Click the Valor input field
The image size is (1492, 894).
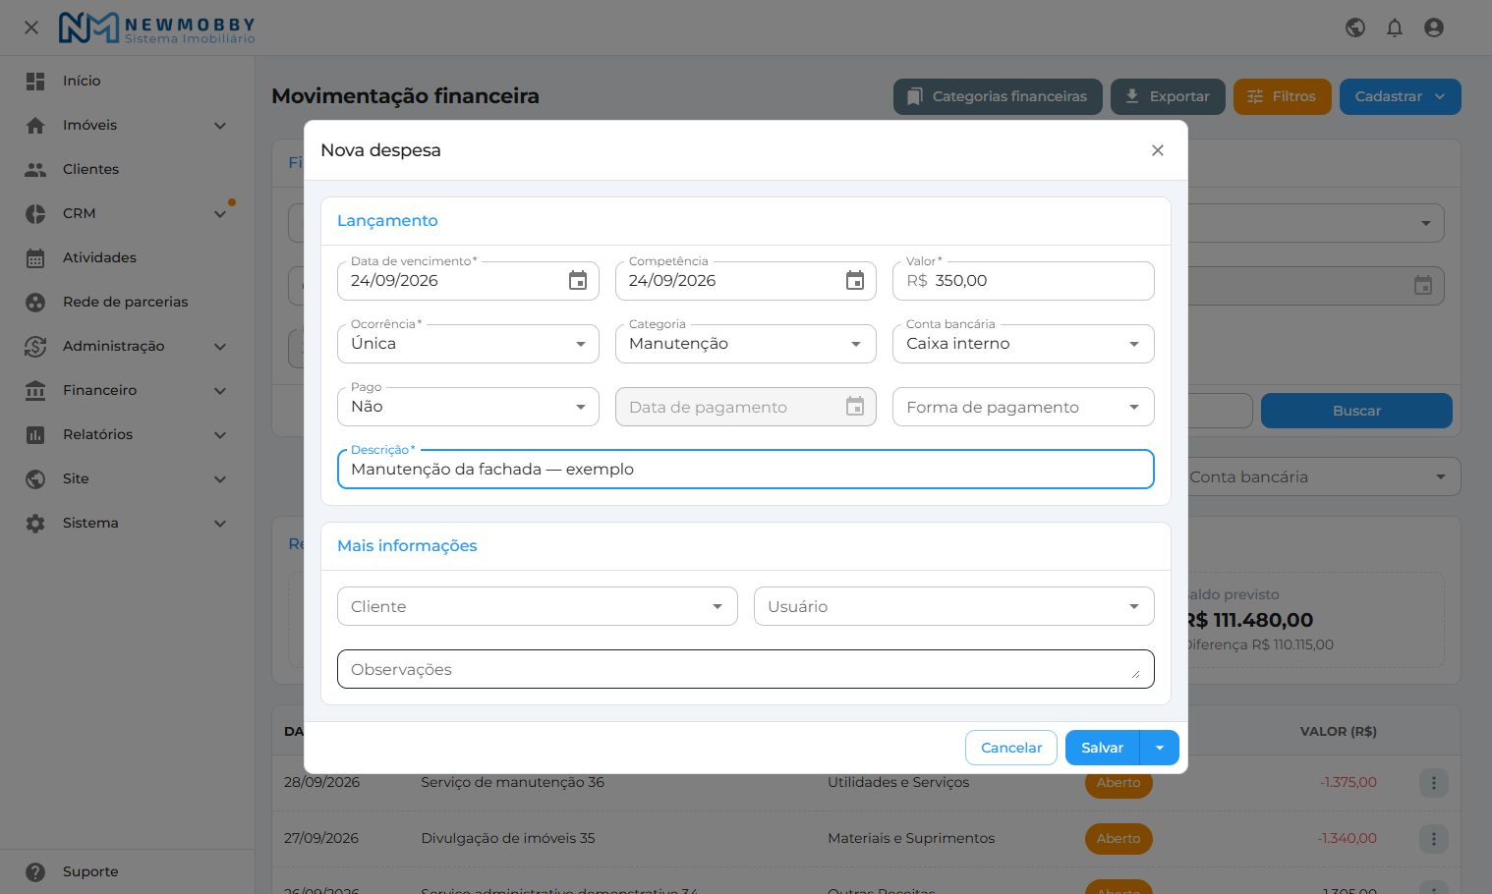[x=1023, y=281]
